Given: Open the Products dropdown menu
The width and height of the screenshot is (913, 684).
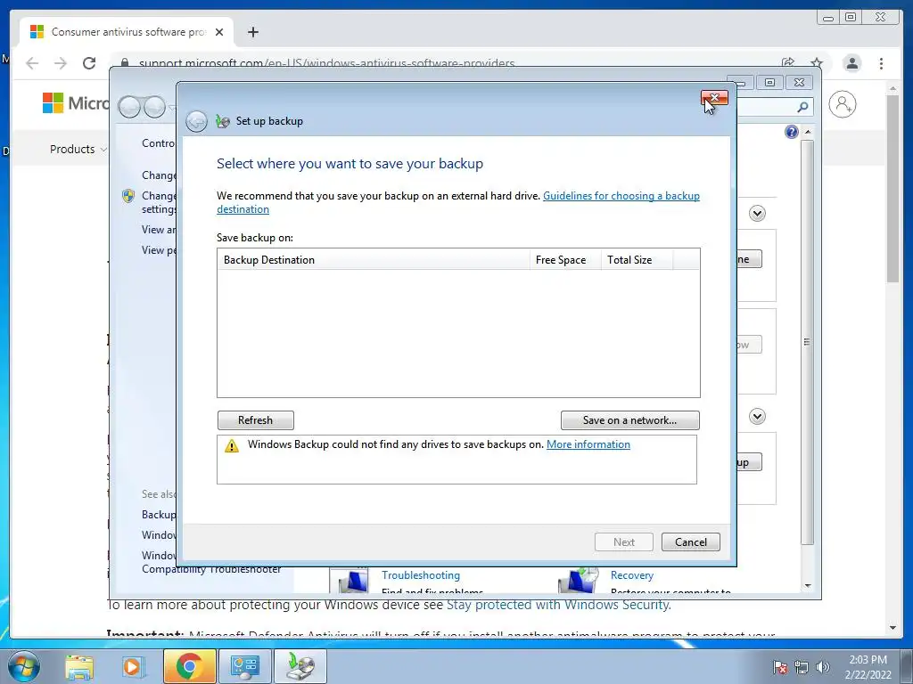Looking at the screenshot, I should point(78,149).
